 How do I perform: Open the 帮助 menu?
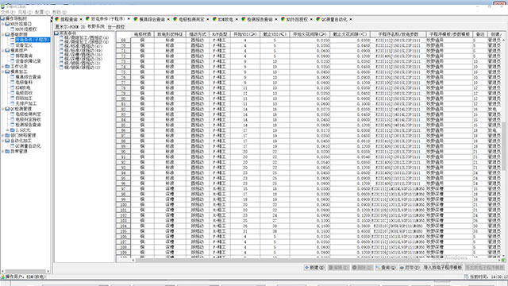point(60,12)
